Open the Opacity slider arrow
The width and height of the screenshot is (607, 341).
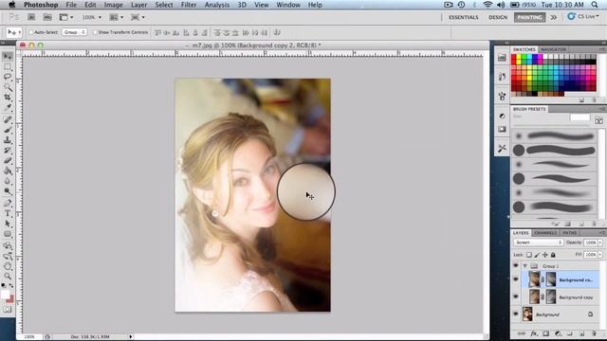click(x=600, y=242)
